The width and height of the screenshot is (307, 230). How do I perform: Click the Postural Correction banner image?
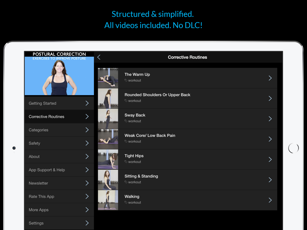[x=59, y=74]
